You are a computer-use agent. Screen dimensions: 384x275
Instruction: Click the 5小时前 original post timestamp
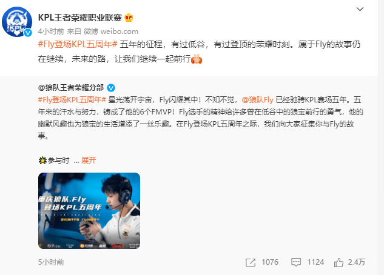51,262
